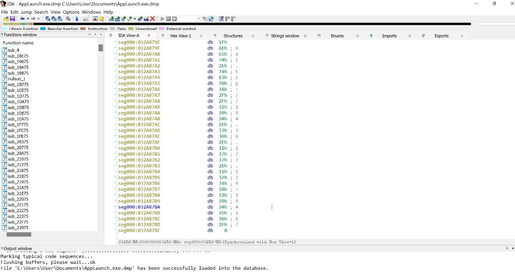Jump back with the blue left arrow
Image resolution: width=515 pixels, height=272 pixels.
(23, 19)
